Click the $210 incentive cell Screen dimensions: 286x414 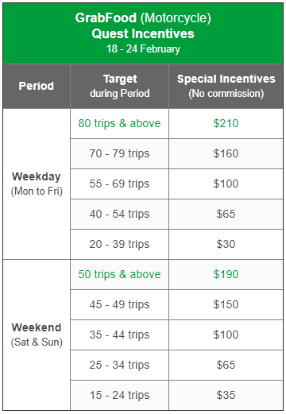(x=226, y=123)
